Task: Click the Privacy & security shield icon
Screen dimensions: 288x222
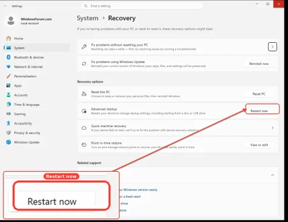Action: tap(9, 132)
